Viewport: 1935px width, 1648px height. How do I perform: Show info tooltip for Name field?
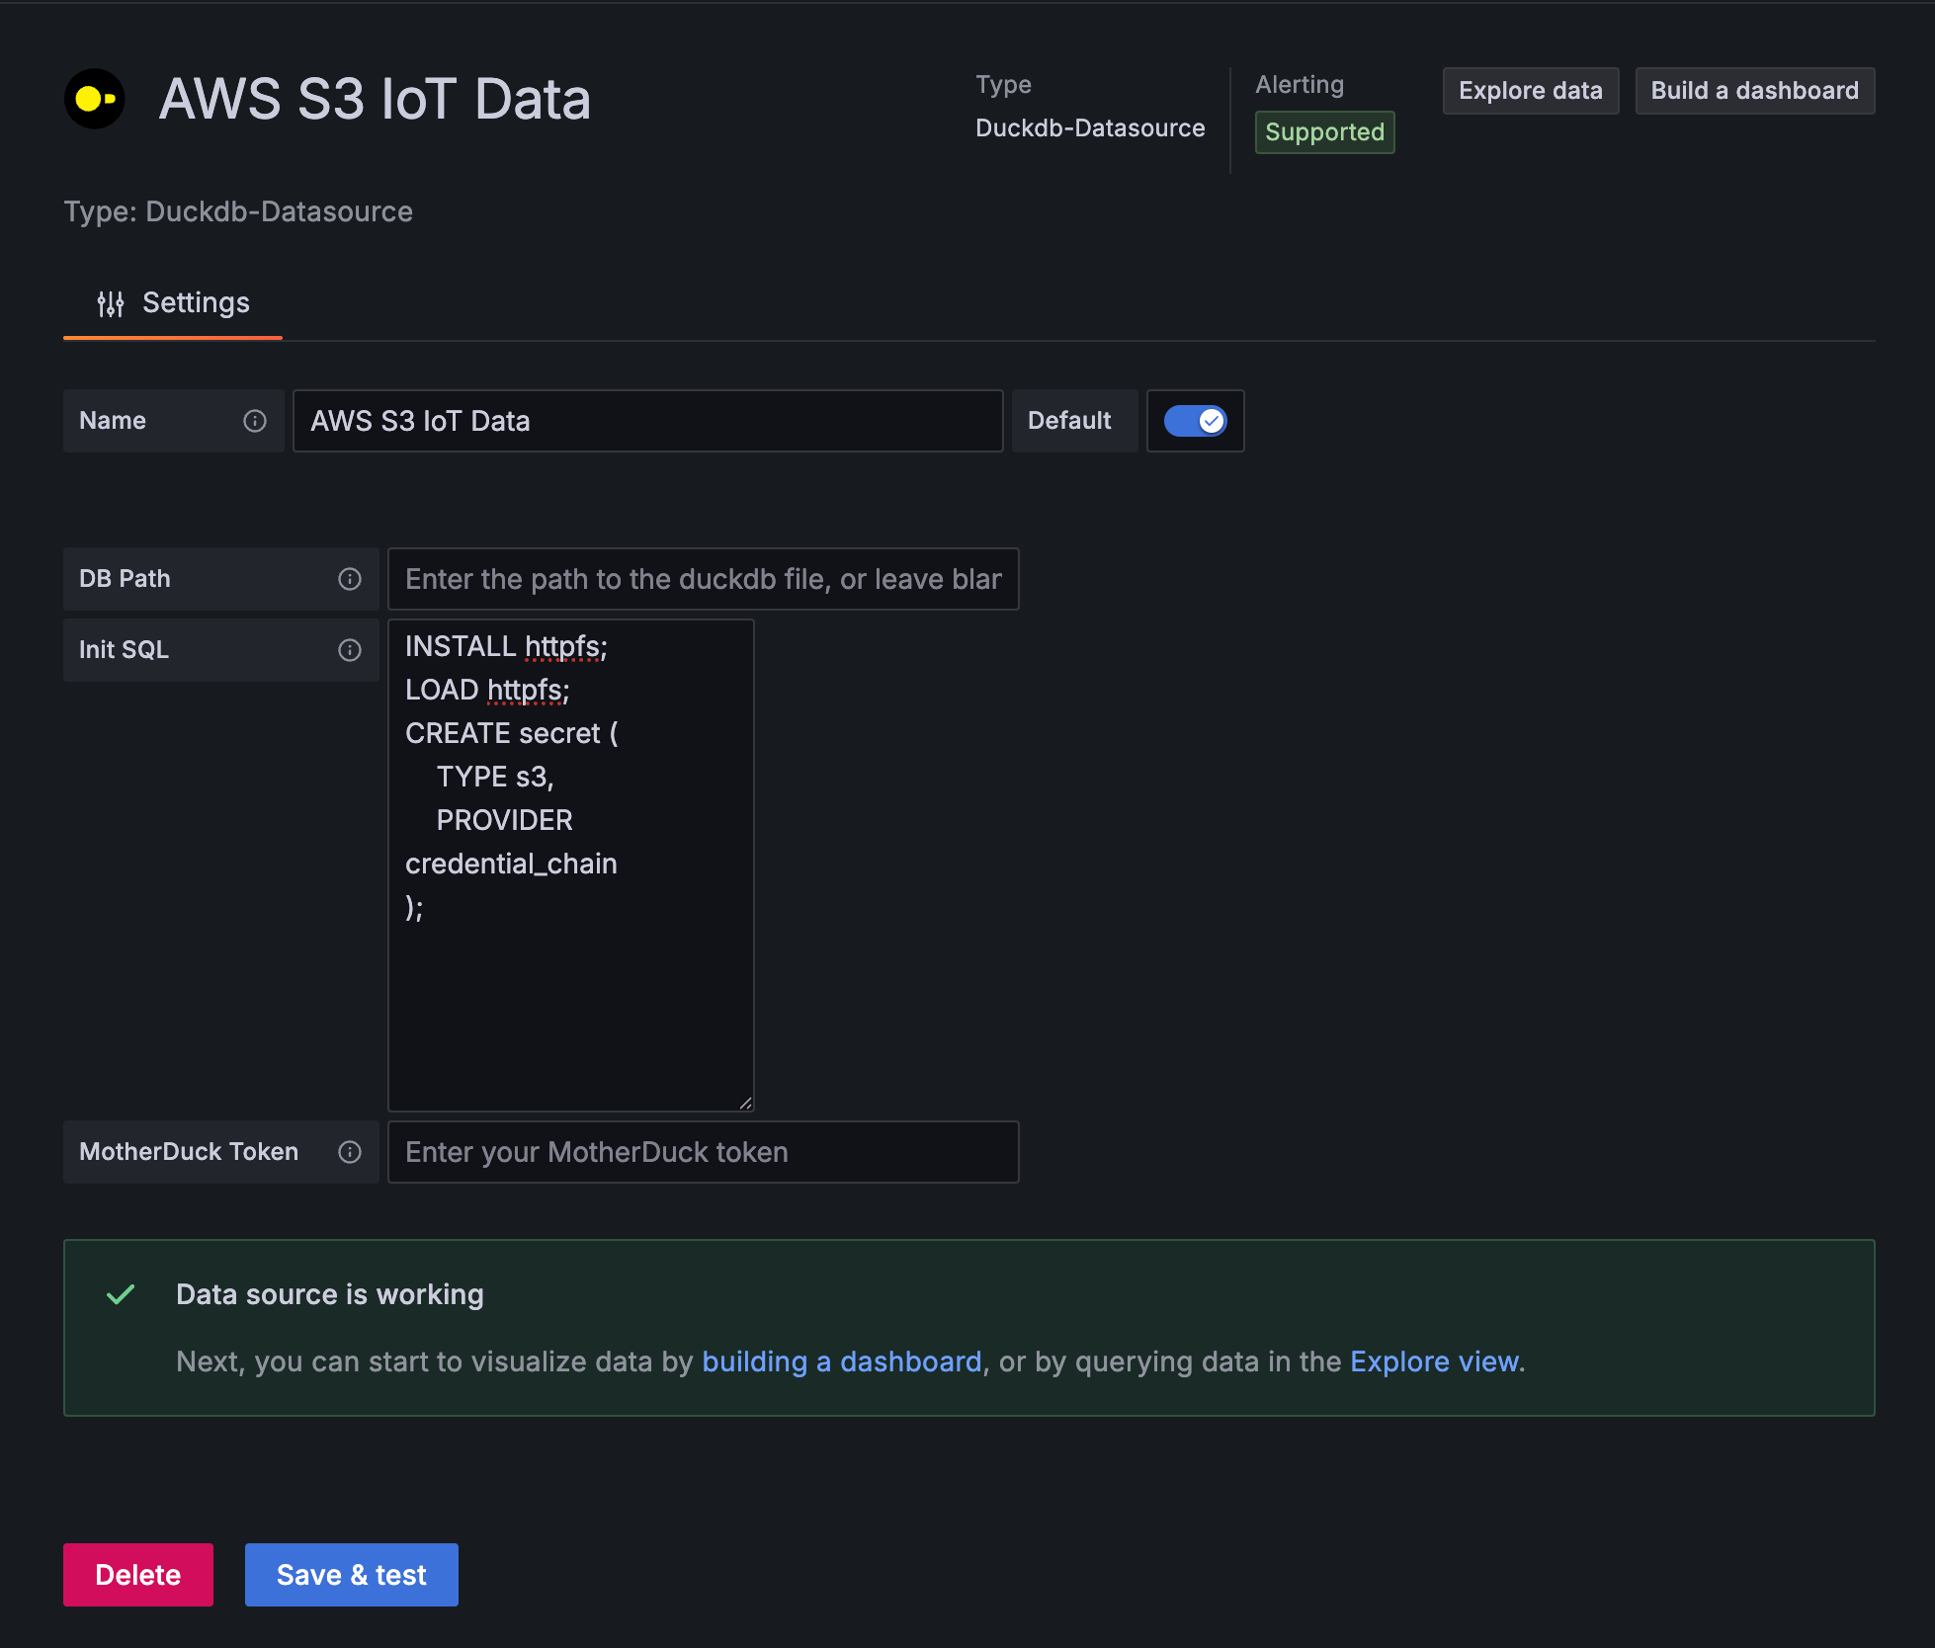(x=255, y=421)
